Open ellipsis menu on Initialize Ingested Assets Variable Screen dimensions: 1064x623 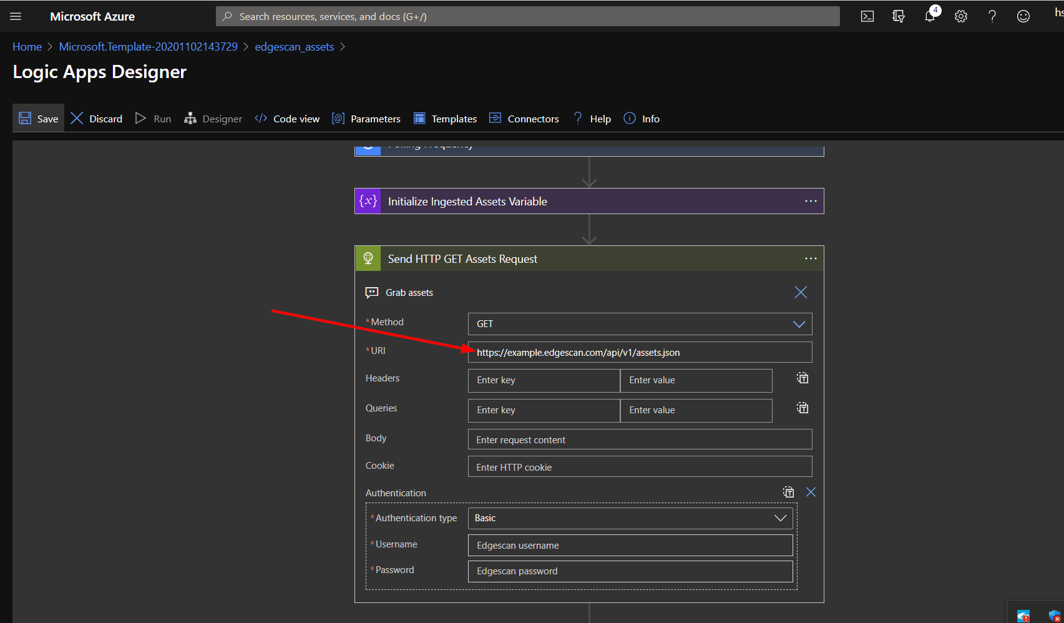(x=811, y=201)
